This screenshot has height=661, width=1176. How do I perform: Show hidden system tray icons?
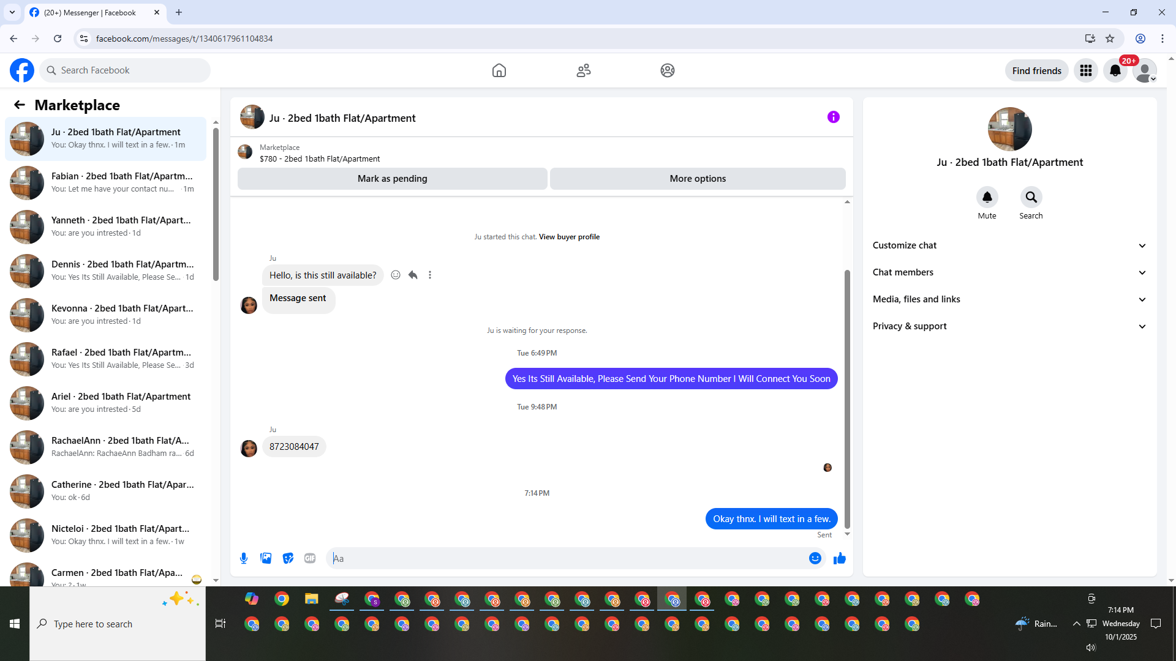(1076, 624)
